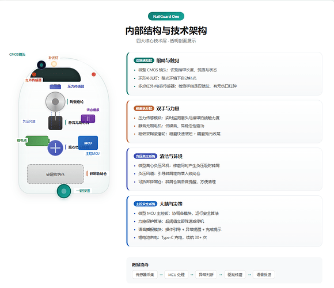
Task: Click the '大脑与决策' card heading
Action: click(x=171, y=204)
